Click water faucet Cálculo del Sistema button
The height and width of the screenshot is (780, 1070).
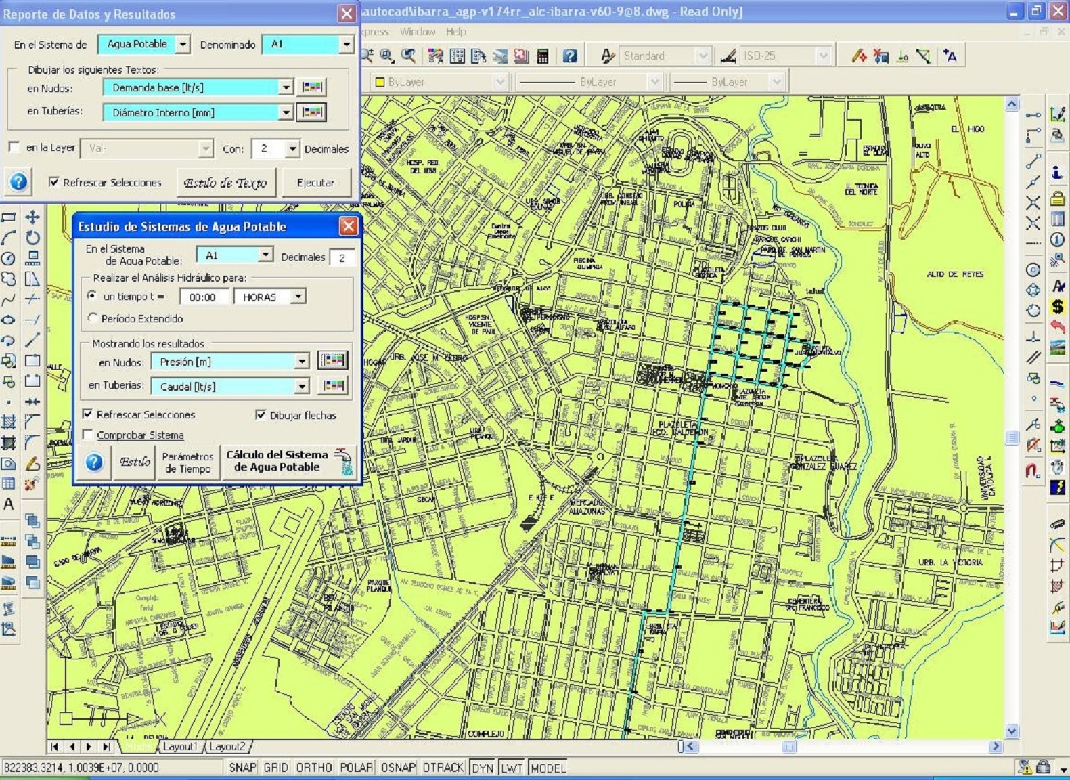tap(289, 461)
